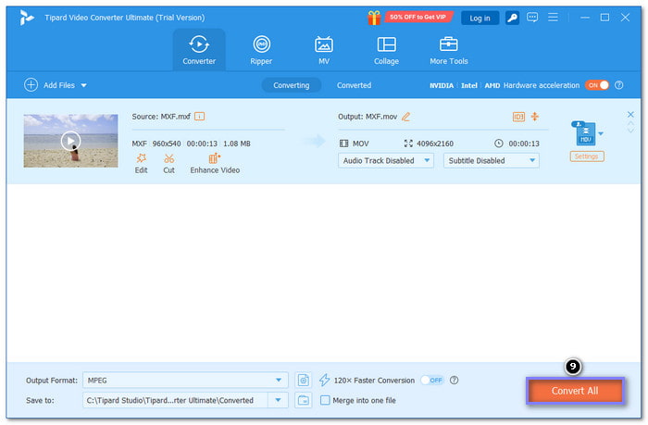The image size is (648, 425).
Task: Click the Log in button
Action: 480,18
